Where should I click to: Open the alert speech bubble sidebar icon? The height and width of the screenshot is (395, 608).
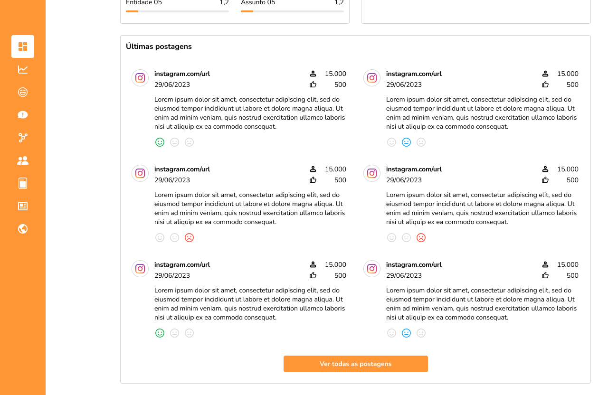23,115
